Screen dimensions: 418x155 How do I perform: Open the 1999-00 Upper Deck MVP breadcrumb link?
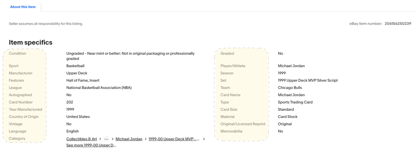tap(174, 139)
